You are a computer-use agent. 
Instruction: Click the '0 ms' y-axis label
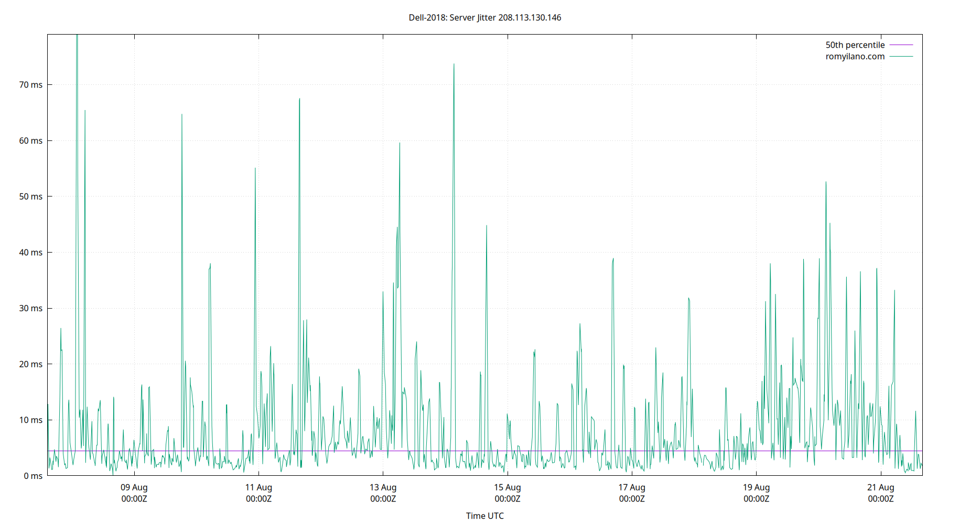click(33, 476)
